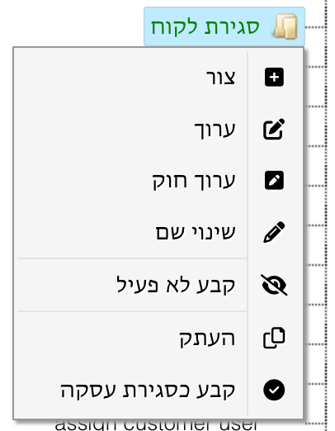Image resolution: width=335 pixels, height=431 pixels.
Task: Click the plus icon beside צור
Action: coord(274,77)
